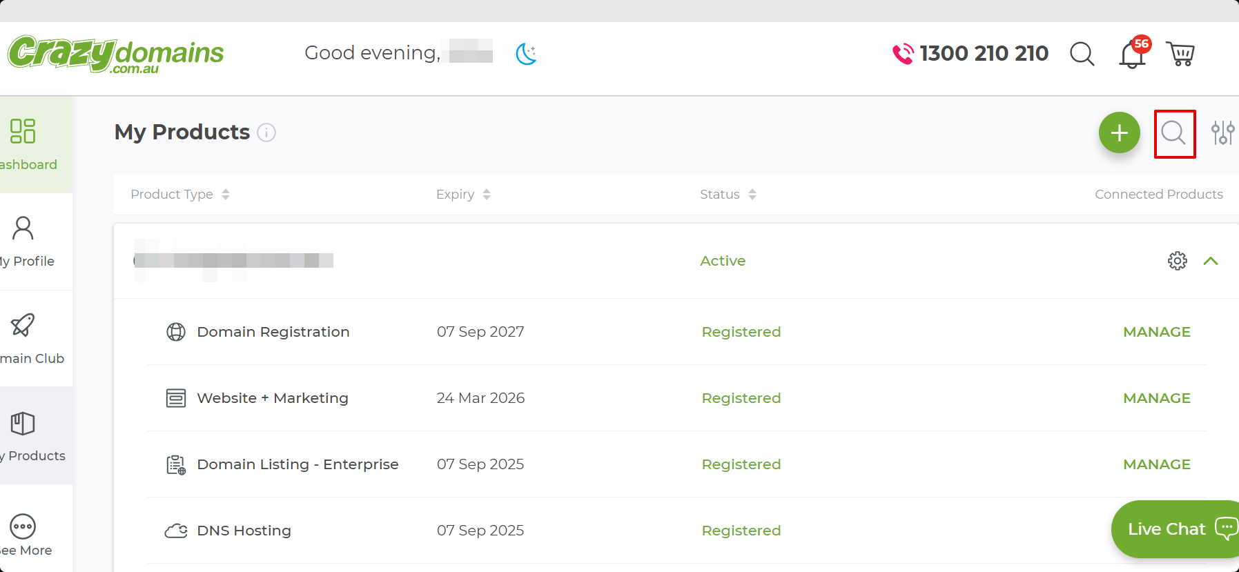Click the Domain Listing - Enterprise icon
Screen dimensions: 1239x572
coord(176,464)
